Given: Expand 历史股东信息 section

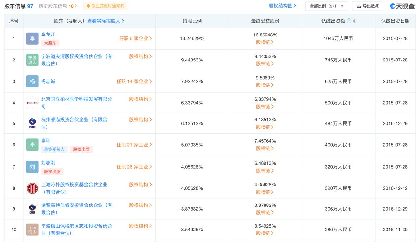Looking at the screenshot, I should click(54, 6).
